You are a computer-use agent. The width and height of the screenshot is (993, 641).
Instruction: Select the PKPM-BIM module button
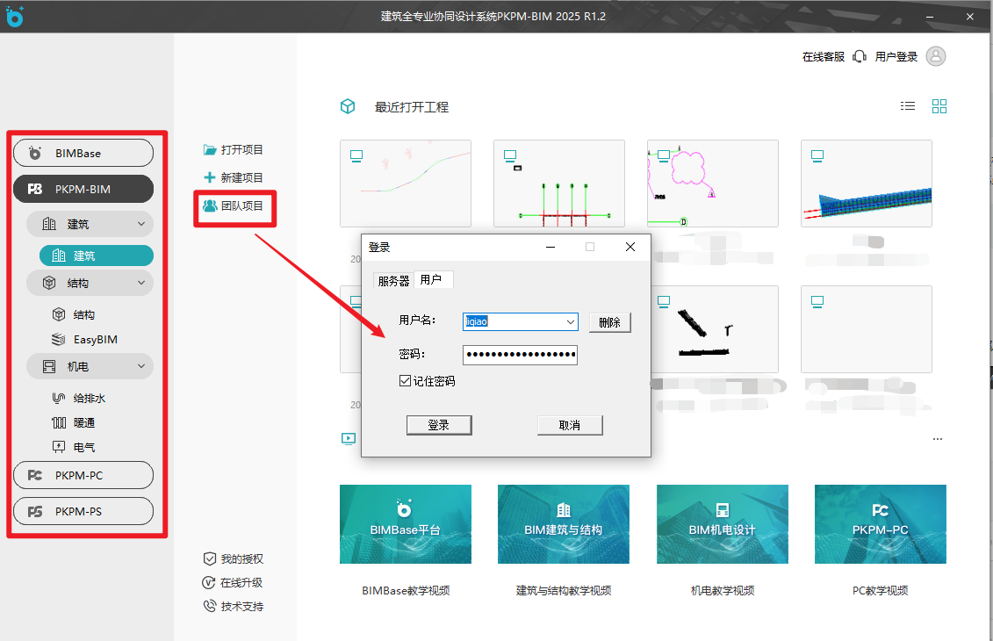83,189
